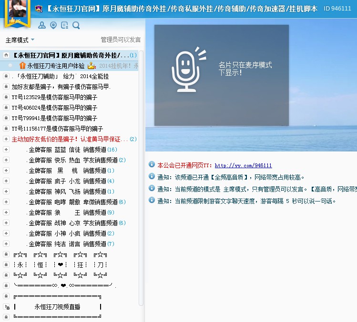Open link http://yy.com/946111
The width and height of the screenshot is (357, 322).
(x=243, y=165)
